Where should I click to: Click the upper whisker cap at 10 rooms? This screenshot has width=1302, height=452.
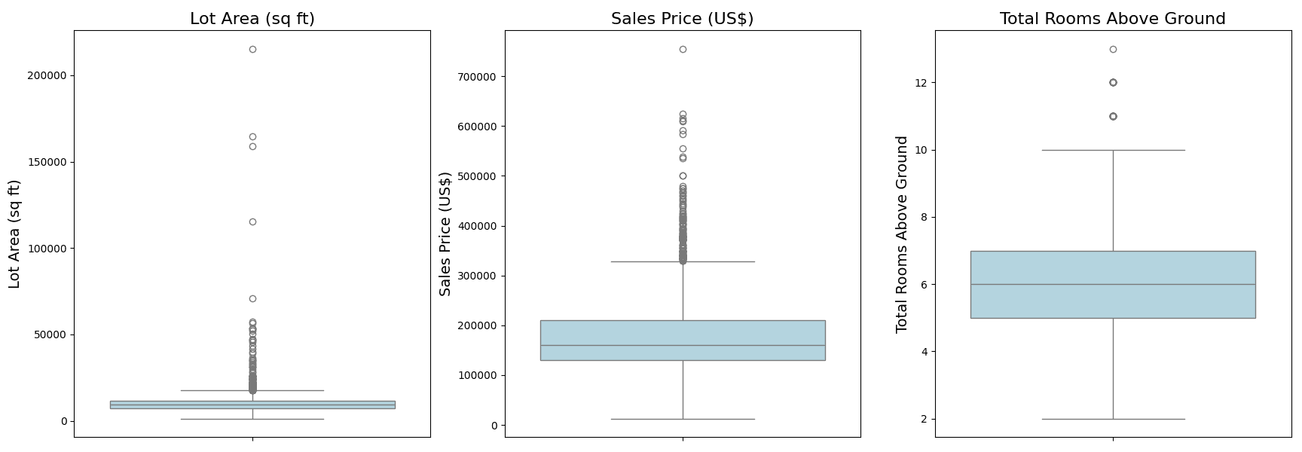1113,150
